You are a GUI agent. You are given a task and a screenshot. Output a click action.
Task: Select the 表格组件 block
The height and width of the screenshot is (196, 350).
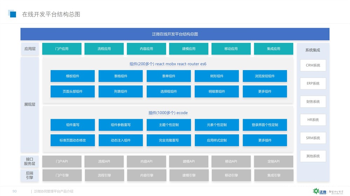(x=121, y=76)
